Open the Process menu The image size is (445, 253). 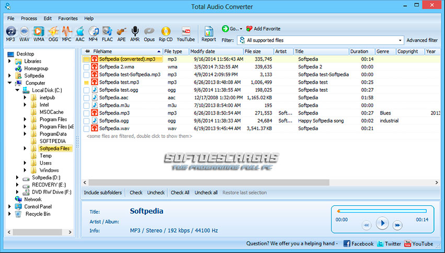click(x=29, y=18)
